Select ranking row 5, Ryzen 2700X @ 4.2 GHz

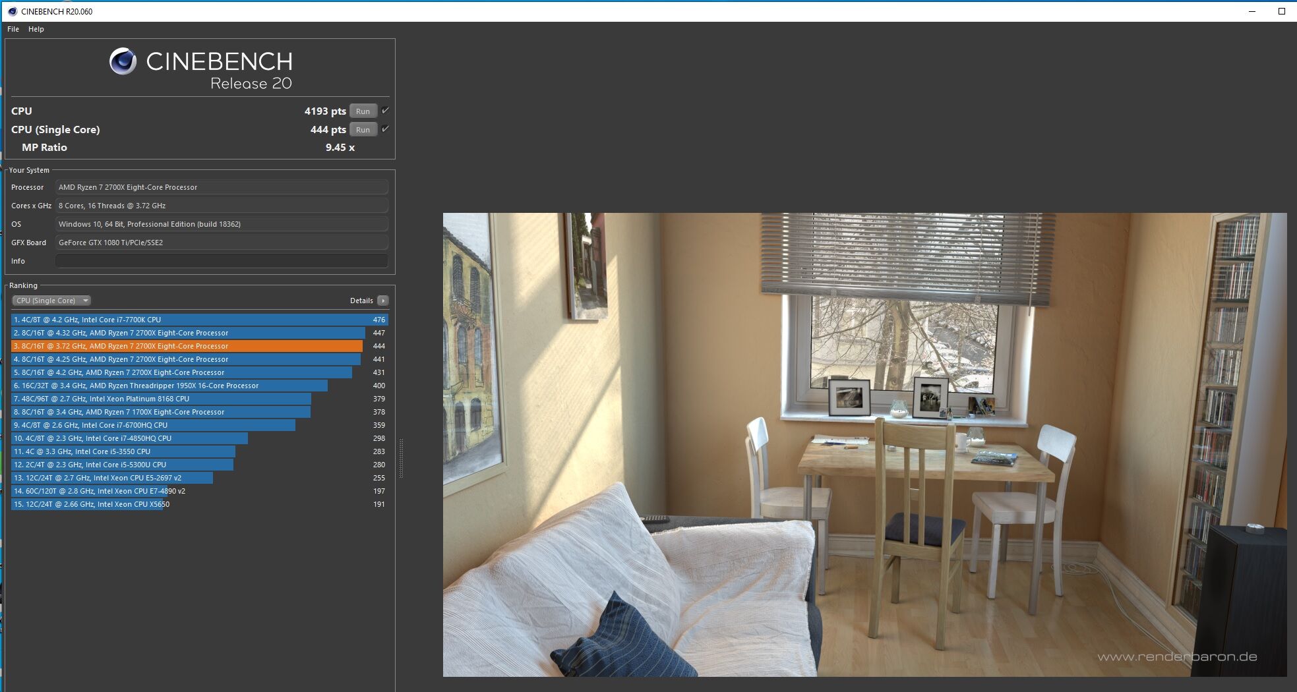pos(199,372)
